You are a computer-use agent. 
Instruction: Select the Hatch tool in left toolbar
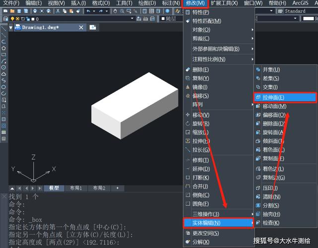pyautogui.click(x=3, y=119)
